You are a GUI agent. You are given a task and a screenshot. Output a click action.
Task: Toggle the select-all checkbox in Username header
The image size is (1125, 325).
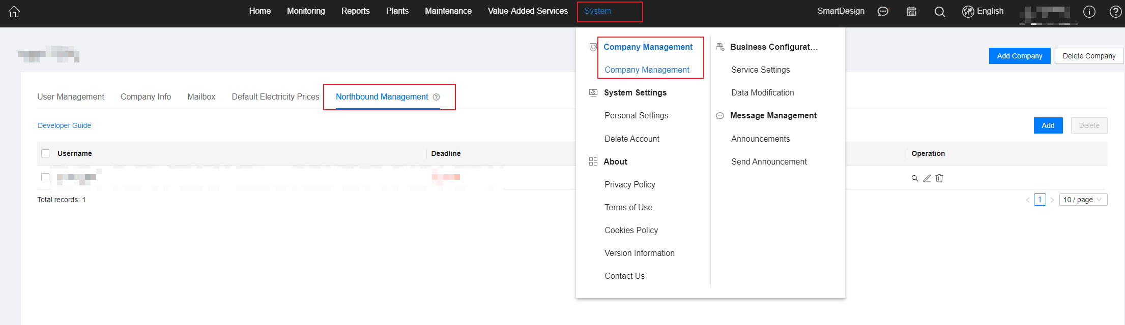pos(45,153)
